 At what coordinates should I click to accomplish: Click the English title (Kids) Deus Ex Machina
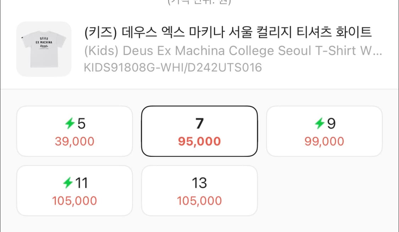tap(233, 50)
